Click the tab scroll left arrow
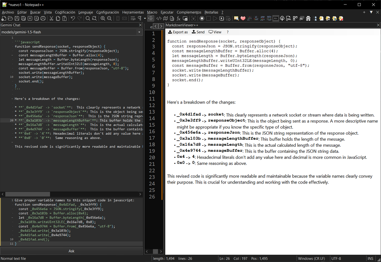Image resolution: width=381 pixels, height=262 pixels. point(156,26)
